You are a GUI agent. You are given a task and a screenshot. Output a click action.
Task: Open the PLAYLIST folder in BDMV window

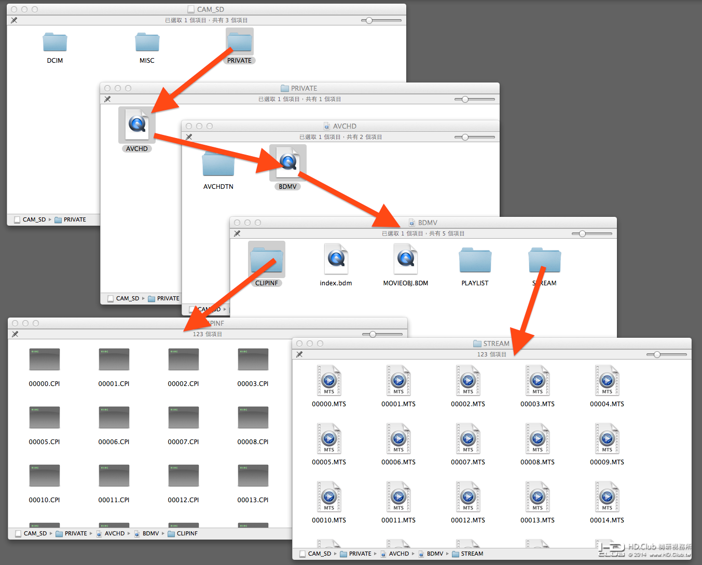(x=475, y=260)
